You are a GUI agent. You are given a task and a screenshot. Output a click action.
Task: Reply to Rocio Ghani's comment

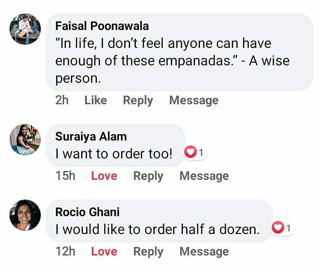tap(148, 251)
